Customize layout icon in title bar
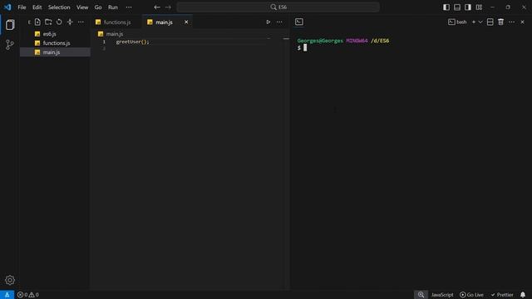This screenshot has height=299, width=532. pyautogui.click(x=479, y=7)
